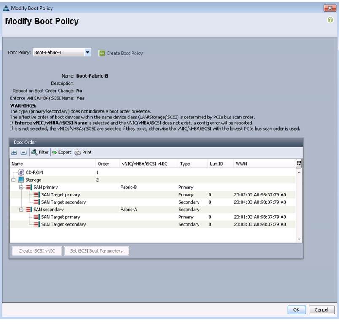Click the scroll up arrow of the table
This screenshot has width=339, height=336.
(299, 172)
